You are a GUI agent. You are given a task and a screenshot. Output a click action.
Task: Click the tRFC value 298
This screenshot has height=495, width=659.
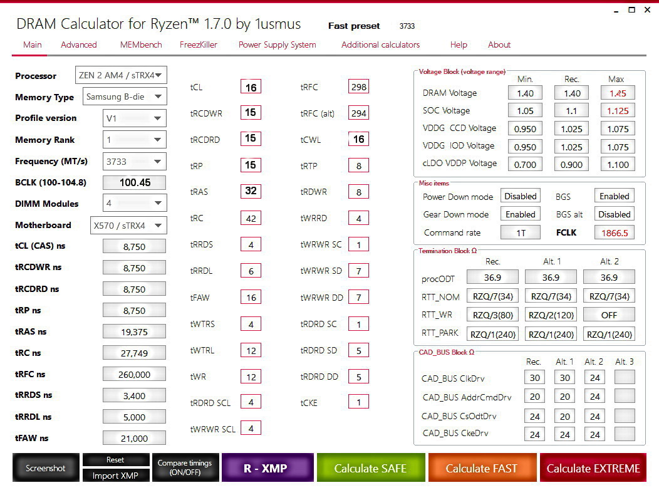(358, 86)
